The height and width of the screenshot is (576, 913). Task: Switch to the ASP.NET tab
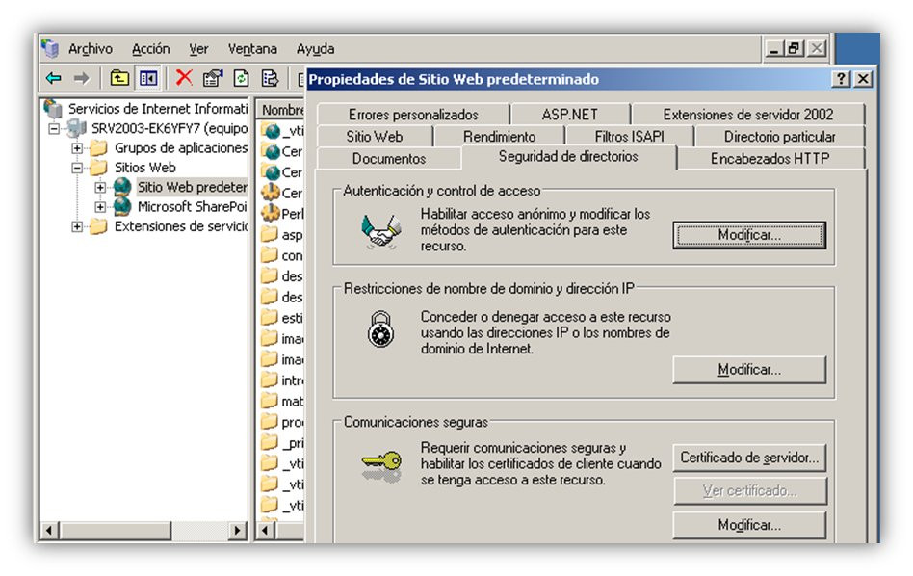point(569,115)
